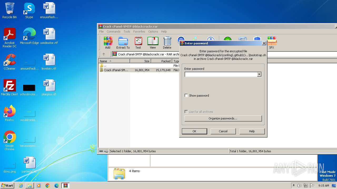Select the CCleaner desktop icon

pyautogui.click(x=9, y=62)
